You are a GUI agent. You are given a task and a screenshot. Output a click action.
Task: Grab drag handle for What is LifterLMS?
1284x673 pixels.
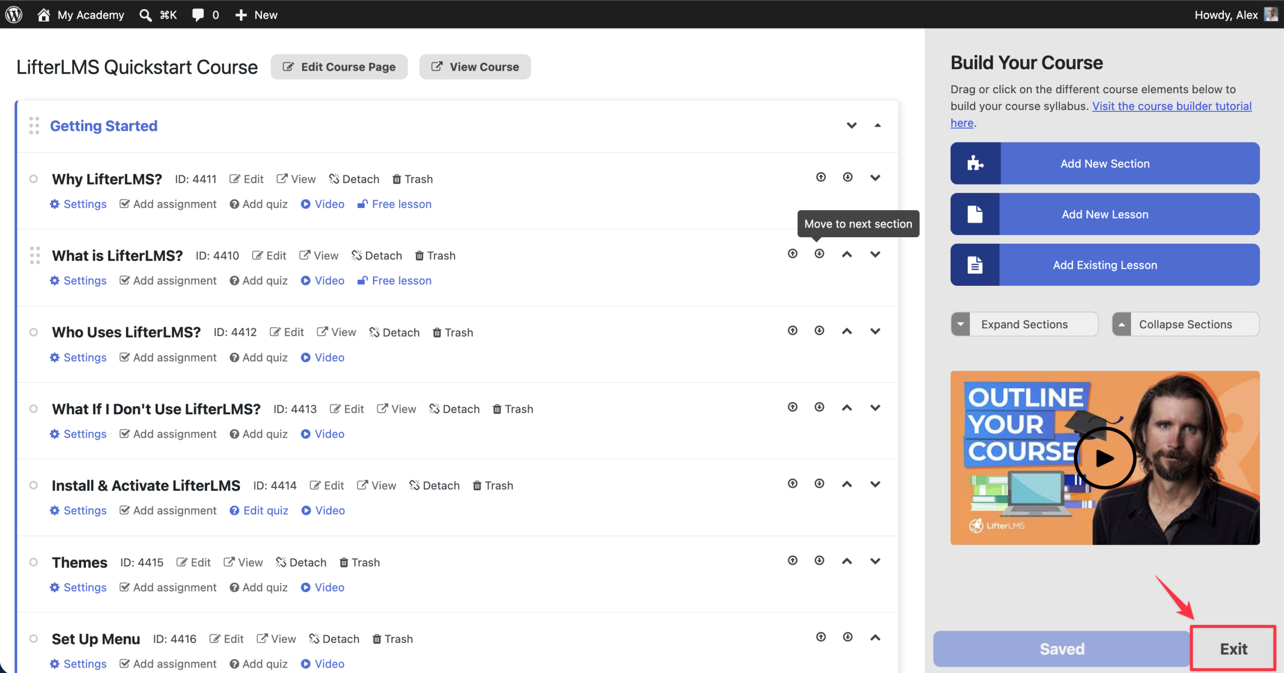tap(35, 255)
